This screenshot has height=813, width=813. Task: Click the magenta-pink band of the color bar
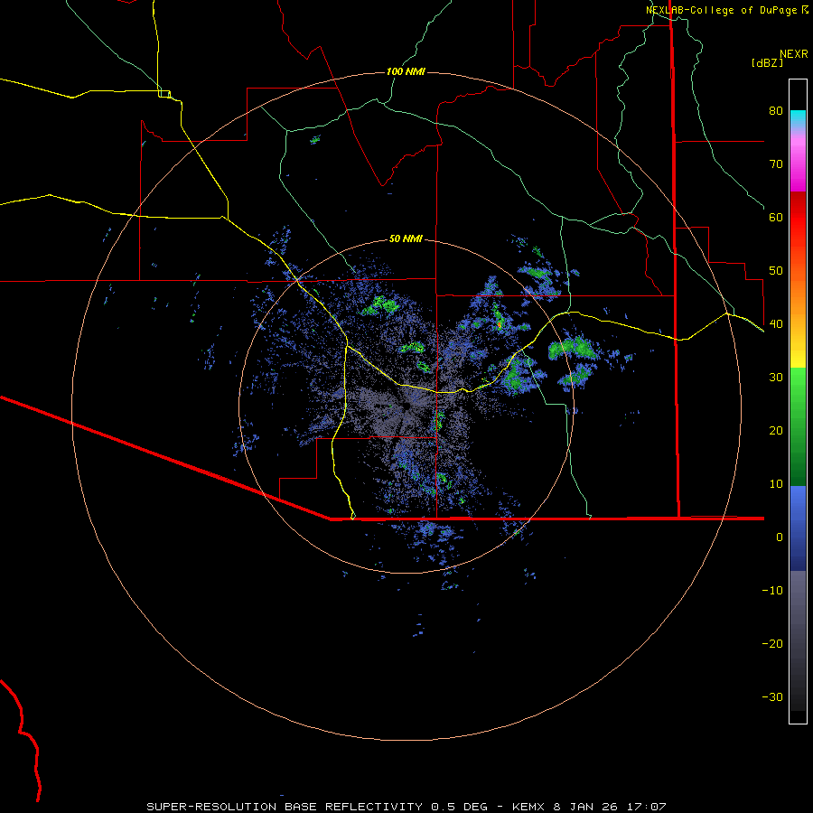798,161
